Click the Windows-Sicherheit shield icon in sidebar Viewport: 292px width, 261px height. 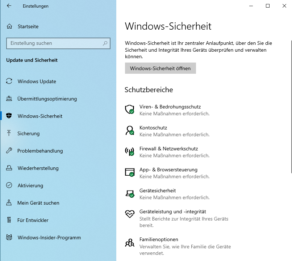pos(9,116)
